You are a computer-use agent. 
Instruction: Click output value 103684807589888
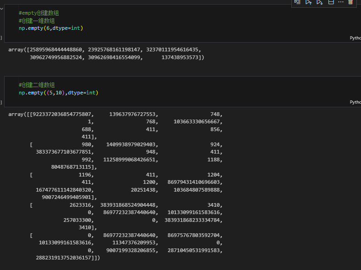tap(197, 190)
